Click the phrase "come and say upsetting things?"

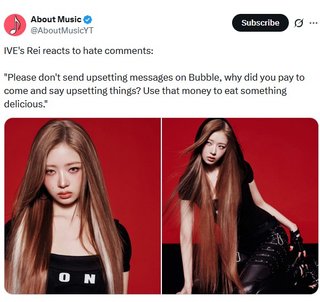[72, 91]
